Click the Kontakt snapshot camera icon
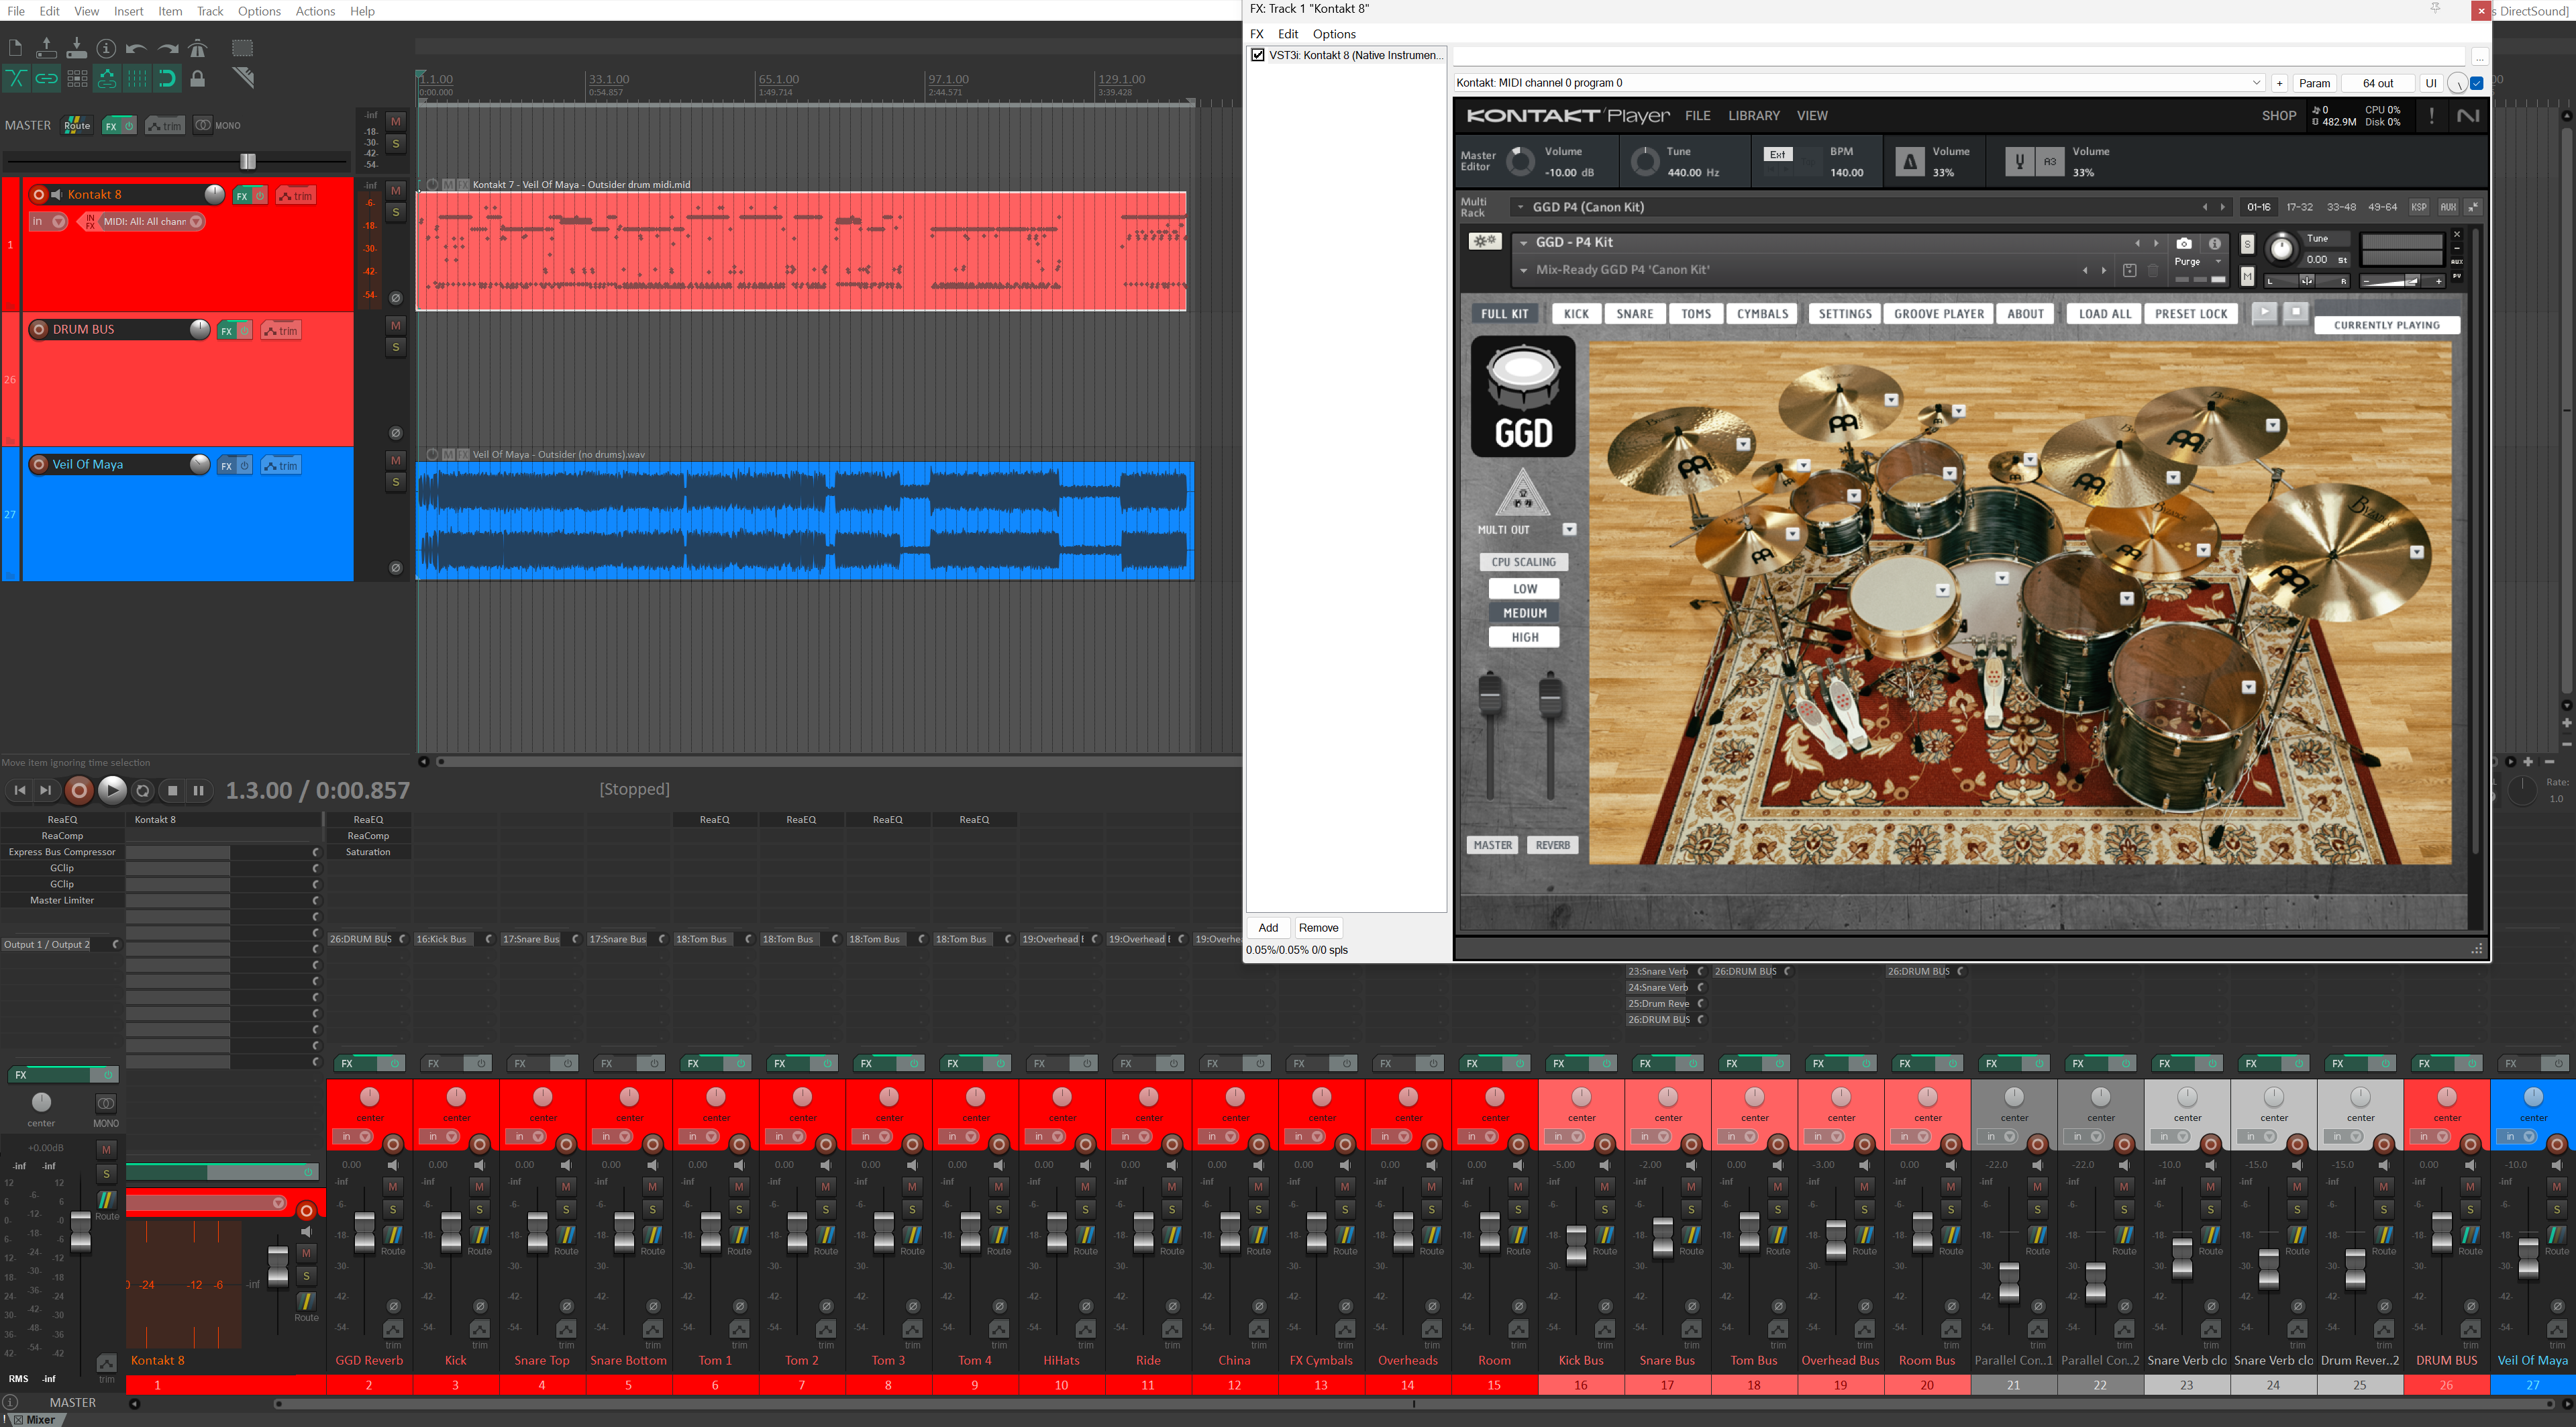The image size is (2576, 1427). tap(2184, 243)
